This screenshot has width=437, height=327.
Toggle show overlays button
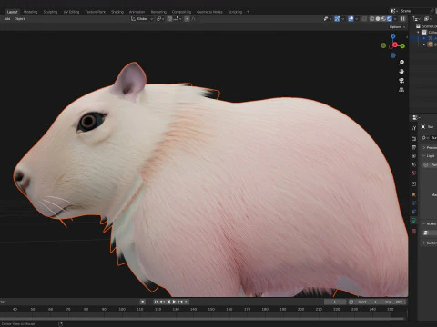point(351,19)
